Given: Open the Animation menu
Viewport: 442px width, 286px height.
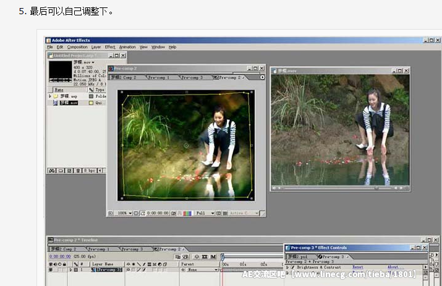Looking at the screenshot, I should pyautogui.click(x=127, y=47).
